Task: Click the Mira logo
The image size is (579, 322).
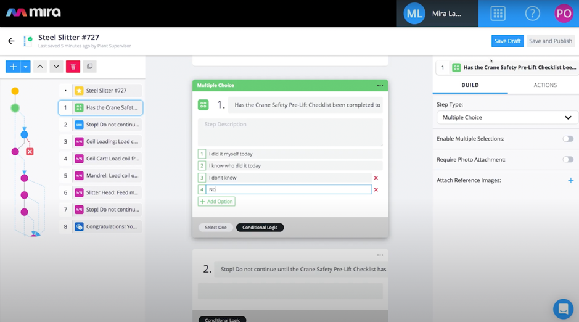Action: click(33, 12)
